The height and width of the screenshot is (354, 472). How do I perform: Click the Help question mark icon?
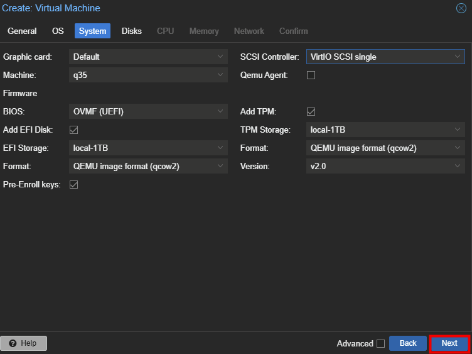[x=13, y=343]
